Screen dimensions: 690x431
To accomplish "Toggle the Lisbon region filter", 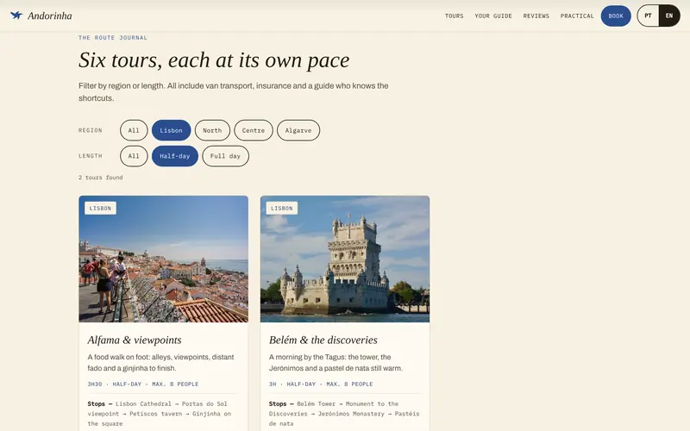I will point(171,130).
